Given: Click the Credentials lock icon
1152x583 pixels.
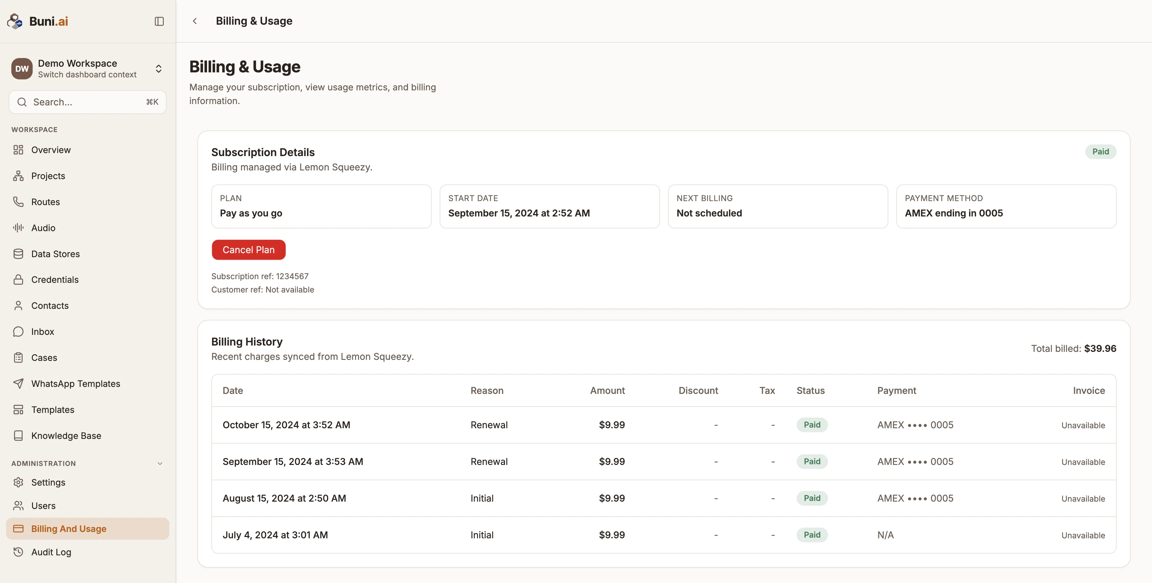Looking at the screenshot, I should 18,279.
